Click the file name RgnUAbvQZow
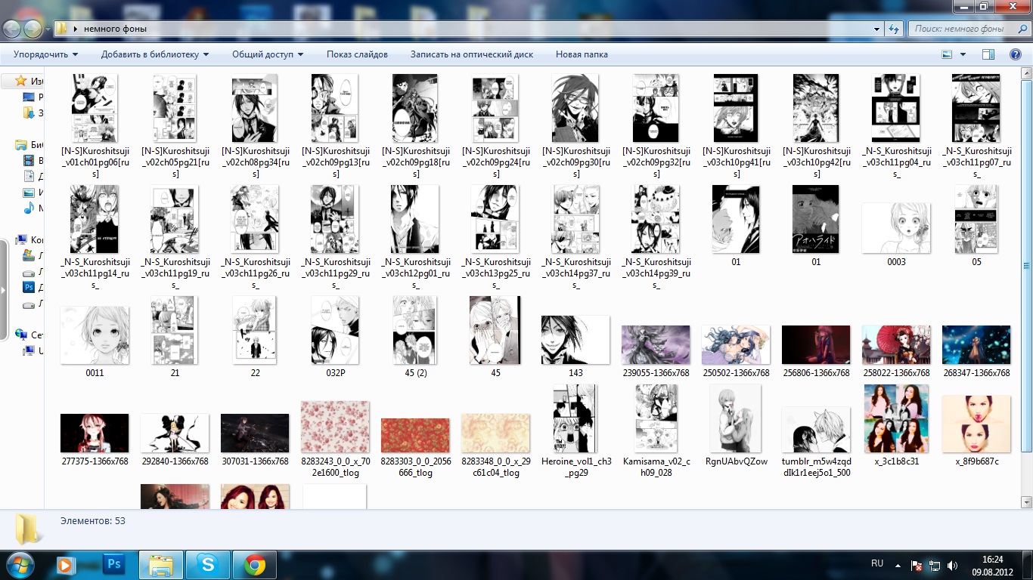 (736, 461)
